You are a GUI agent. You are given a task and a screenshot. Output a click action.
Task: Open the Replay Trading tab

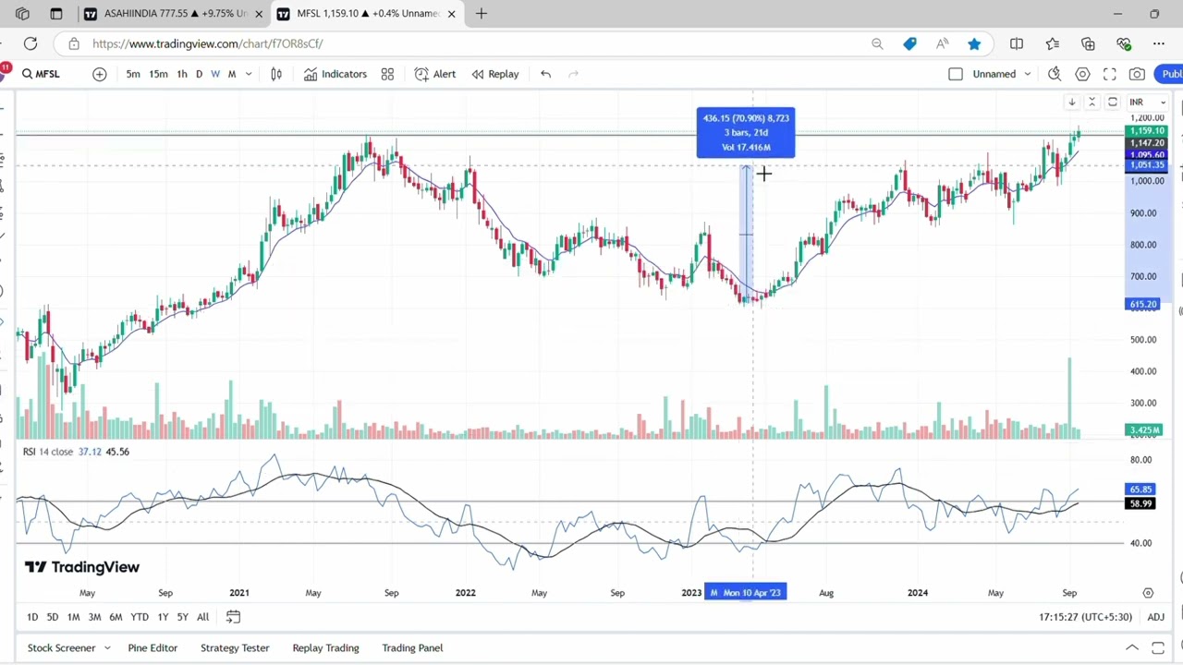(x=325, y=648)
